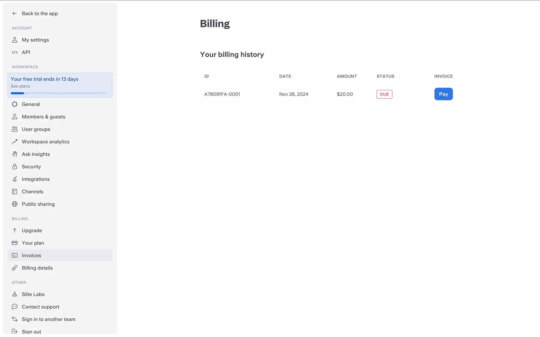
Task: Click the Workspace analytics chart icon
Action: (15, 142)
